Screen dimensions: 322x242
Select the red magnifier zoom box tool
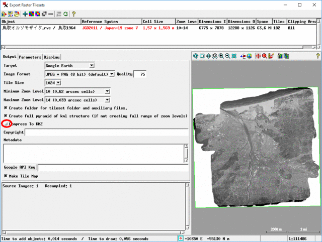click(x=265, y=56)
